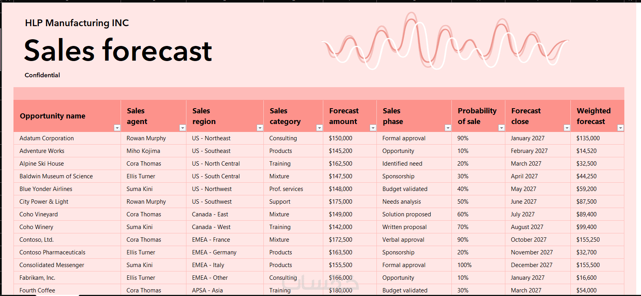This screenshot has height=296, width=641.
Task: Click the Verbal approval sales phase cell
Action: [x=414, y=240]
